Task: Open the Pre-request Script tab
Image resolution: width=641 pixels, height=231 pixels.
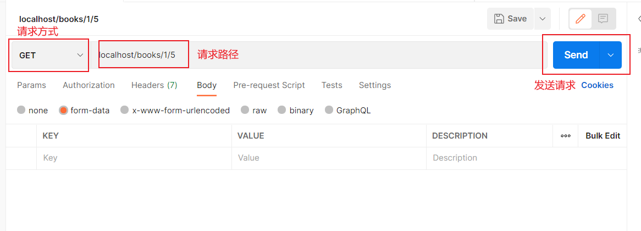Action: (269, 85)
